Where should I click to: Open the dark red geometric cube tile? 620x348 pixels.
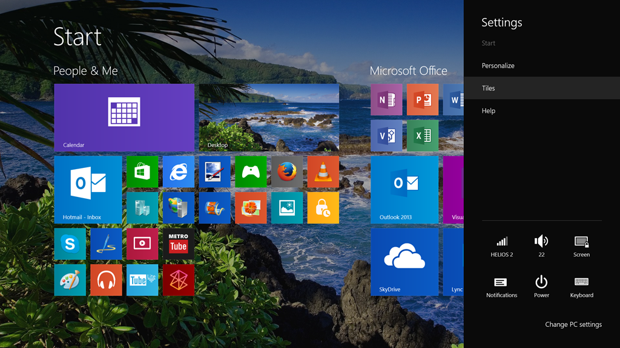[179, 280]
